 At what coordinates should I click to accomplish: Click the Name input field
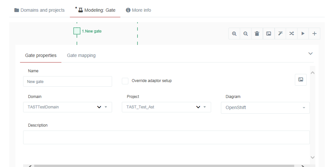click(x=67, y=81)
